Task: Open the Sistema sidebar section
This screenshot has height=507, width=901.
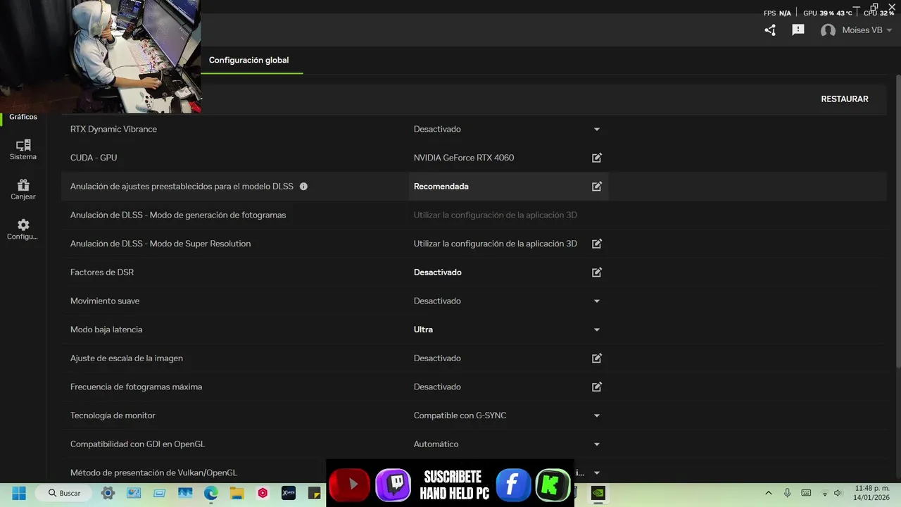Action: [23, 149]
